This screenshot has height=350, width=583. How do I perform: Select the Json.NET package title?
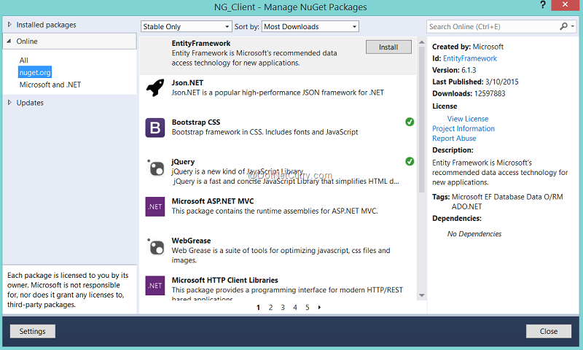pos(187,82)
